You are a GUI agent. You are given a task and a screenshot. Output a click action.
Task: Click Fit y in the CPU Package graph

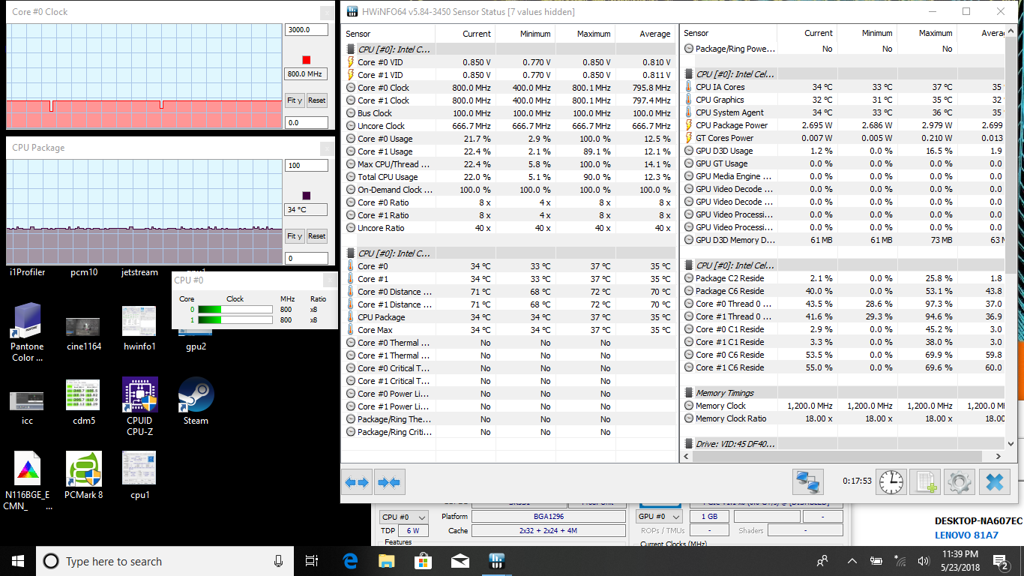(295, 235)
